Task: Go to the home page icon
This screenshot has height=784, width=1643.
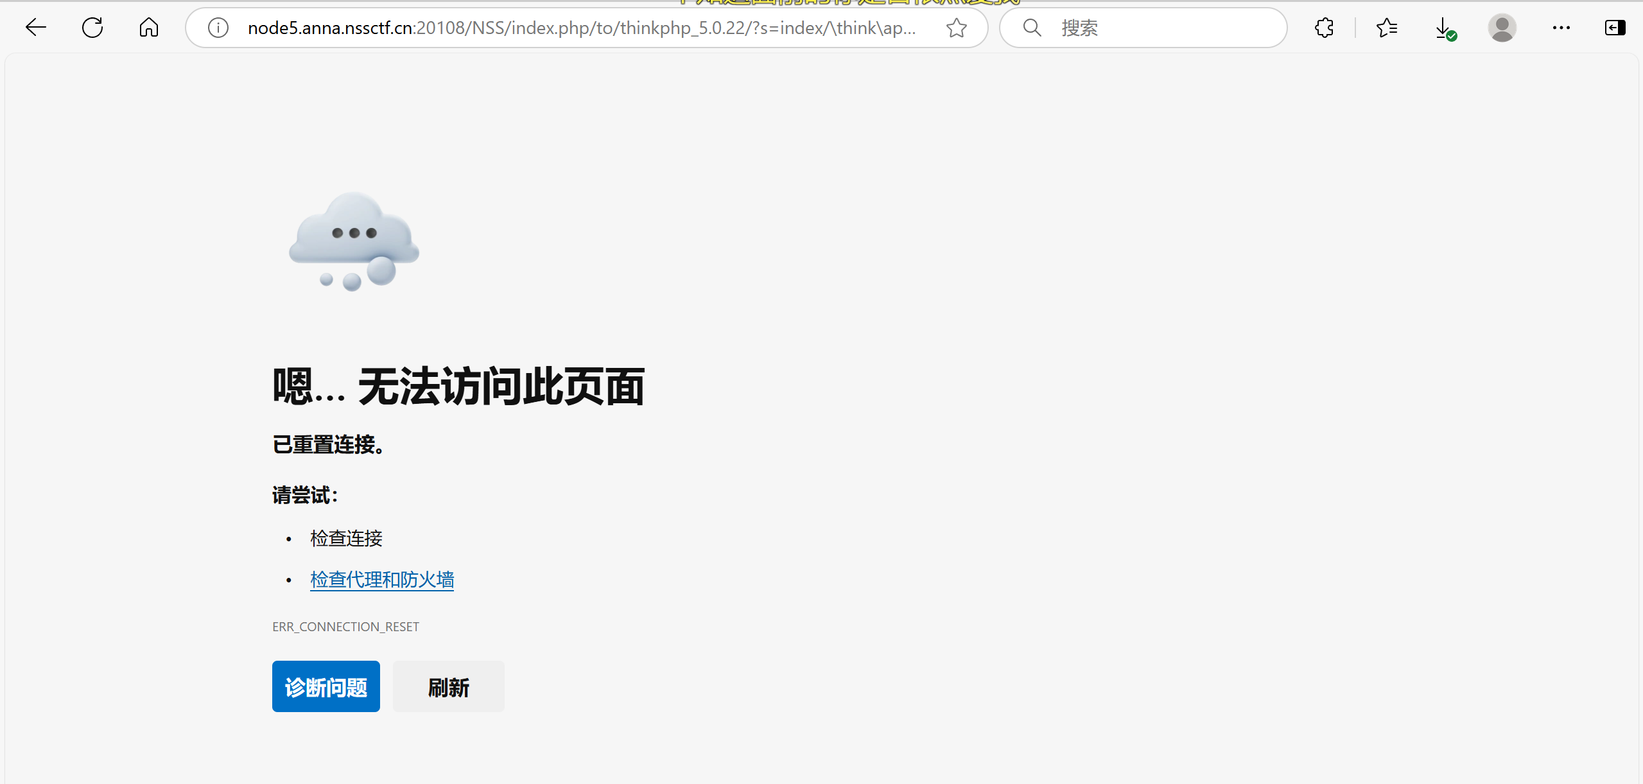Action: tap(149, 28)
